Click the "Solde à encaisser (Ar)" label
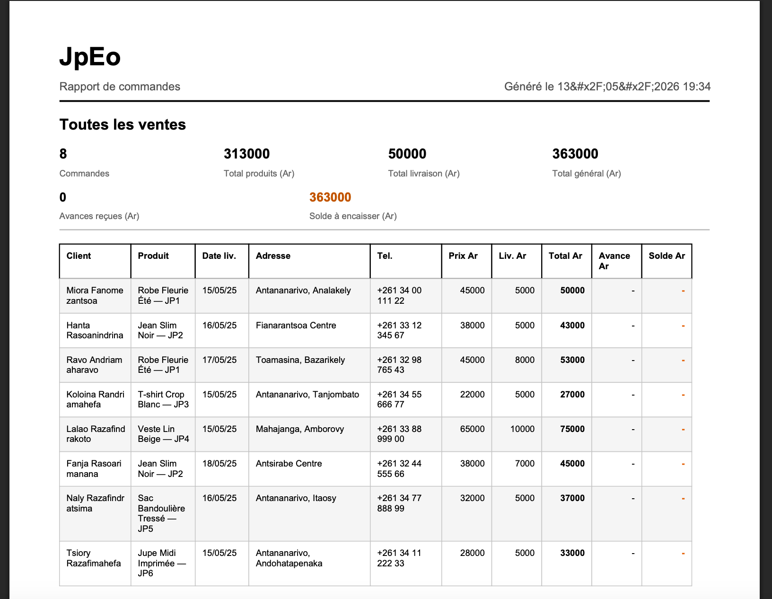 pos(353,216)
